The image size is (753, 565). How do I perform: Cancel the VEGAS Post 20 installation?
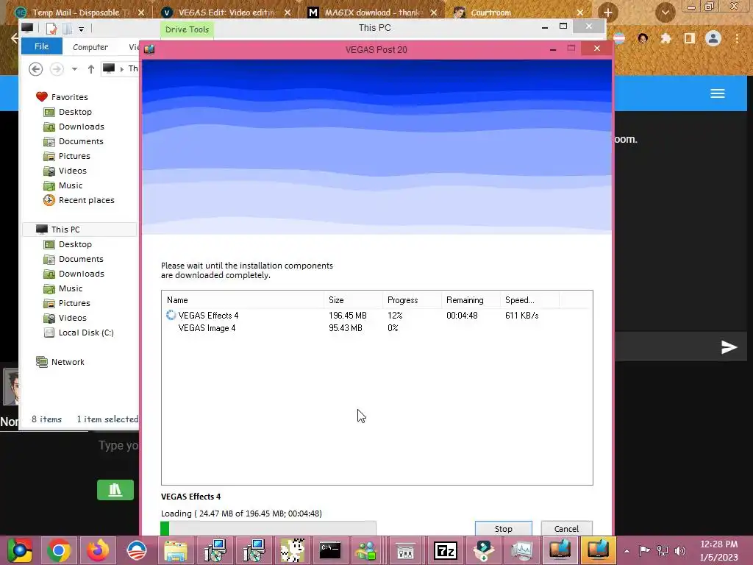click(x=566, y=528)
